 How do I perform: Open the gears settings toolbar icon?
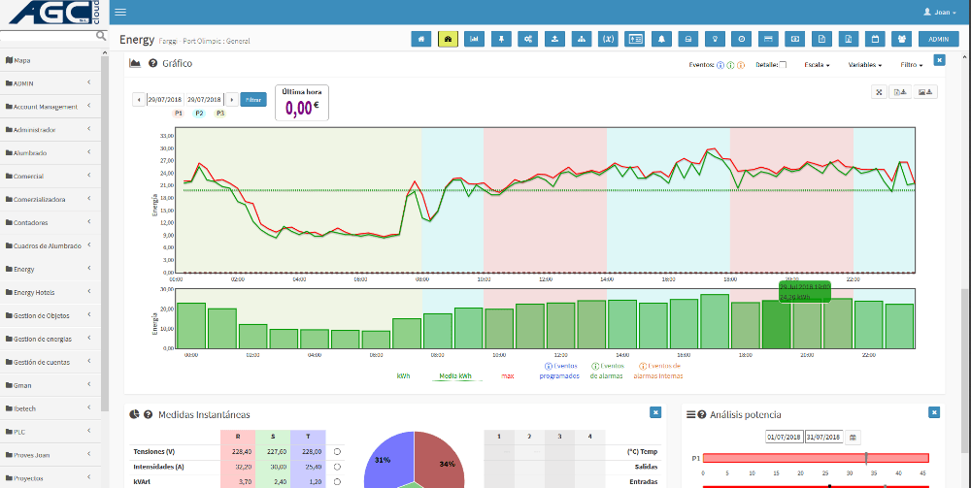(x=527, y=39)
